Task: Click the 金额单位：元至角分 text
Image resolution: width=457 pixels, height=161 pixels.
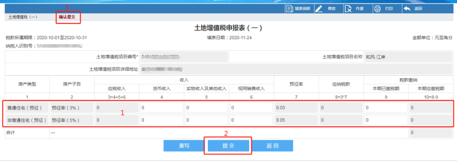Action: tap(432, 38)
